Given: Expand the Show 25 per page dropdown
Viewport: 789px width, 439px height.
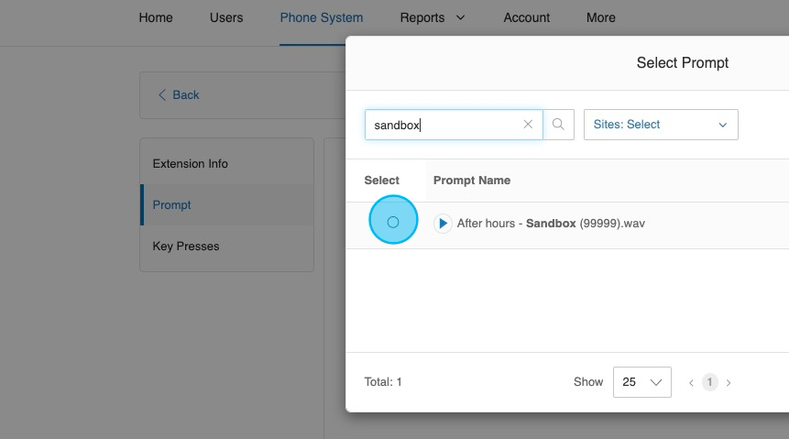Looking at the screenshot, I should click(641, 382).
